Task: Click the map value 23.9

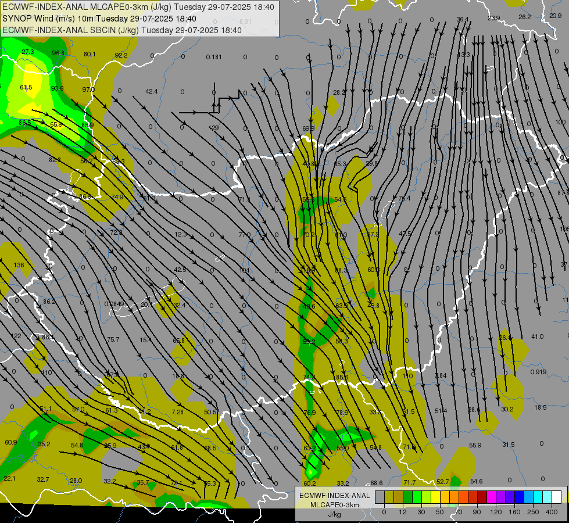Action: (494, 18)
